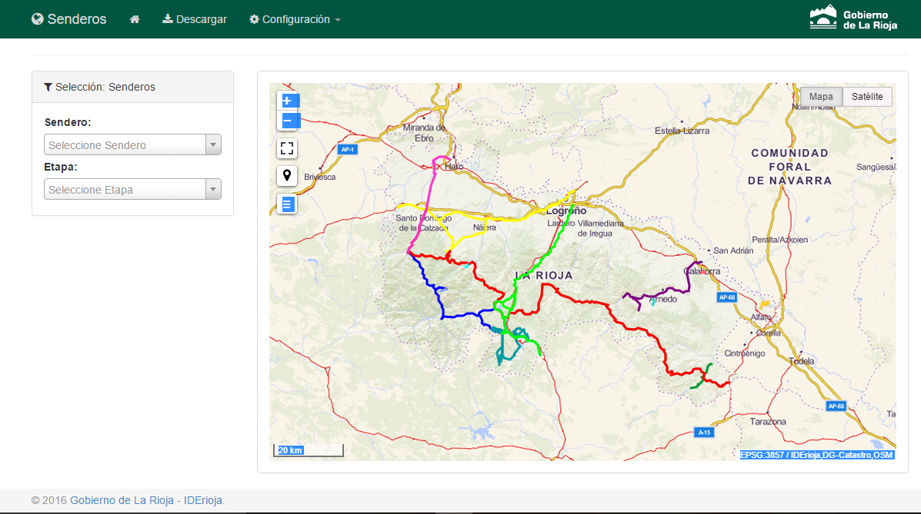
Task: Click the Senderos globe logo
Action: pos(69,19)
